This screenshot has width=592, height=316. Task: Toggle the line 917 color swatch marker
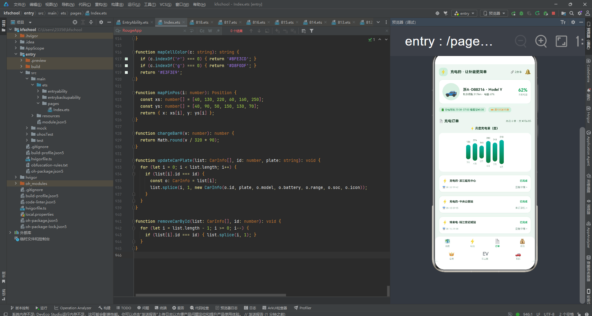point(126,59)
